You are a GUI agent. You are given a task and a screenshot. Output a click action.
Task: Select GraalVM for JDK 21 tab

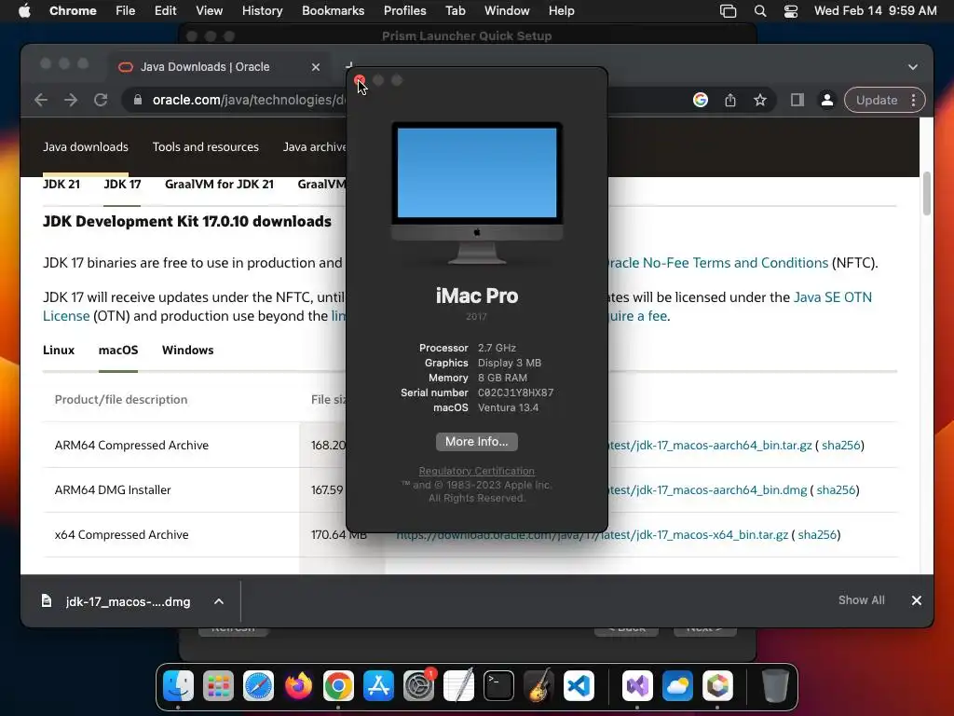coord(219,184)
